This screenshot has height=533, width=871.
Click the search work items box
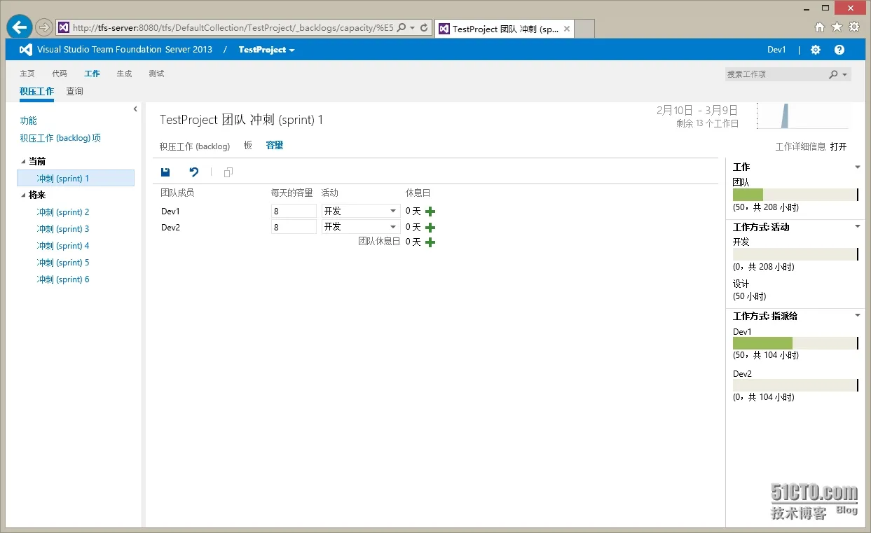tap(776, 74)
